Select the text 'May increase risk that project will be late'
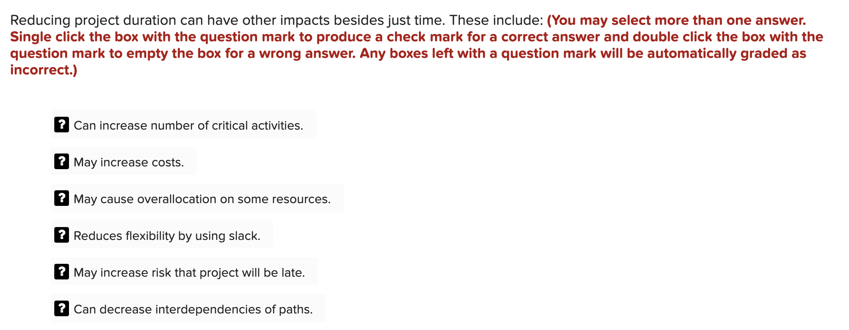The width and height of the screenshot is (849, 330). [x=189, y=272]
